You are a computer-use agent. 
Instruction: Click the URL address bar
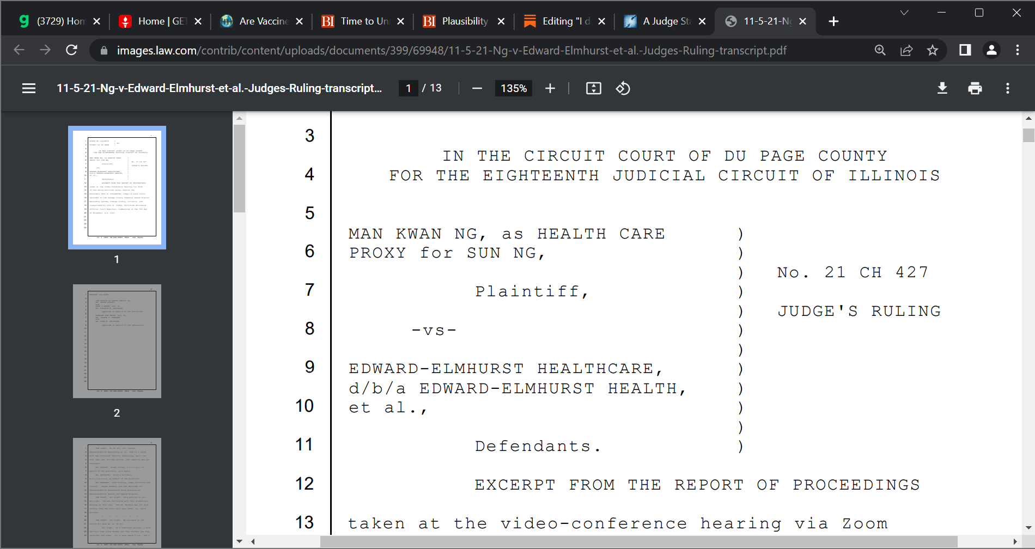452,51
